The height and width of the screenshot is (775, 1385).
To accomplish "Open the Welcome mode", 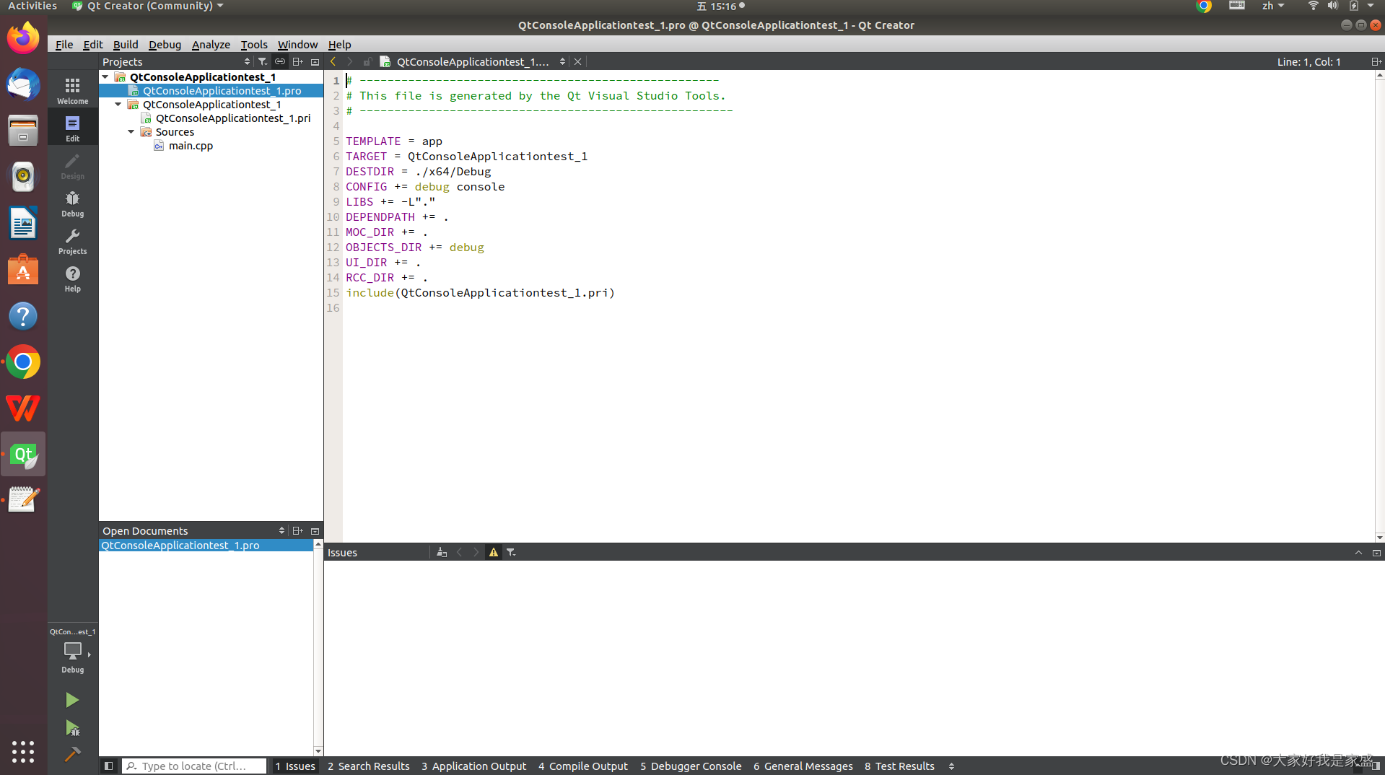I will pos(73,91).
